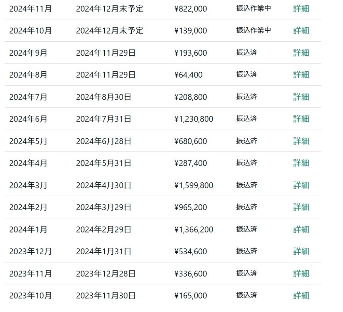343x312 pixels.
Task: Click 振込済 status in 2023年10月 row
Action: pyautogui.click(x=246, y=295)
